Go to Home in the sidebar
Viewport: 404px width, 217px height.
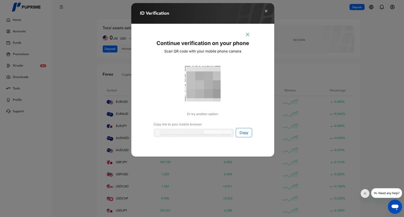tap(17, 20)
